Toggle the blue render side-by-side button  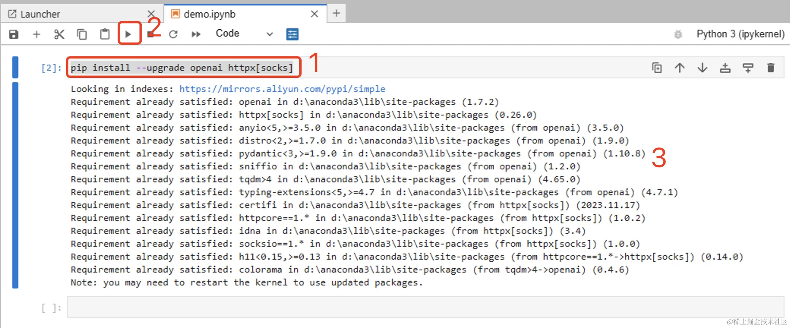[292, 34]
